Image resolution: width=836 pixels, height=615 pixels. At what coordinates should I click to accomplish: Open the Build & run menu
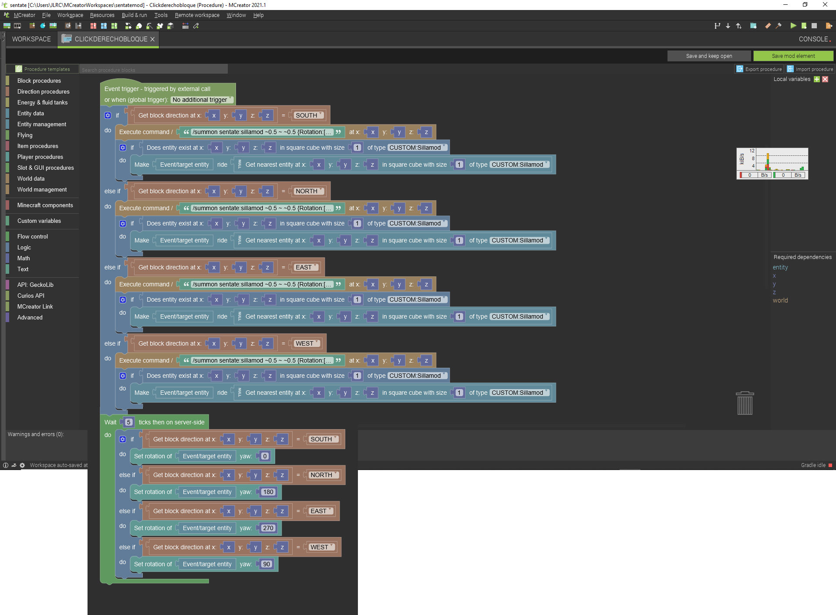click(x=134, y=15)
